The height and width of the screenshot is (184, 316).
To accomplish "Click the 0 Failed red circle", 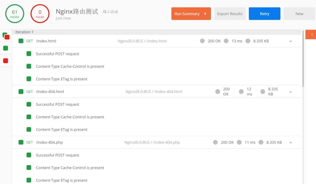I will [40, 14].
